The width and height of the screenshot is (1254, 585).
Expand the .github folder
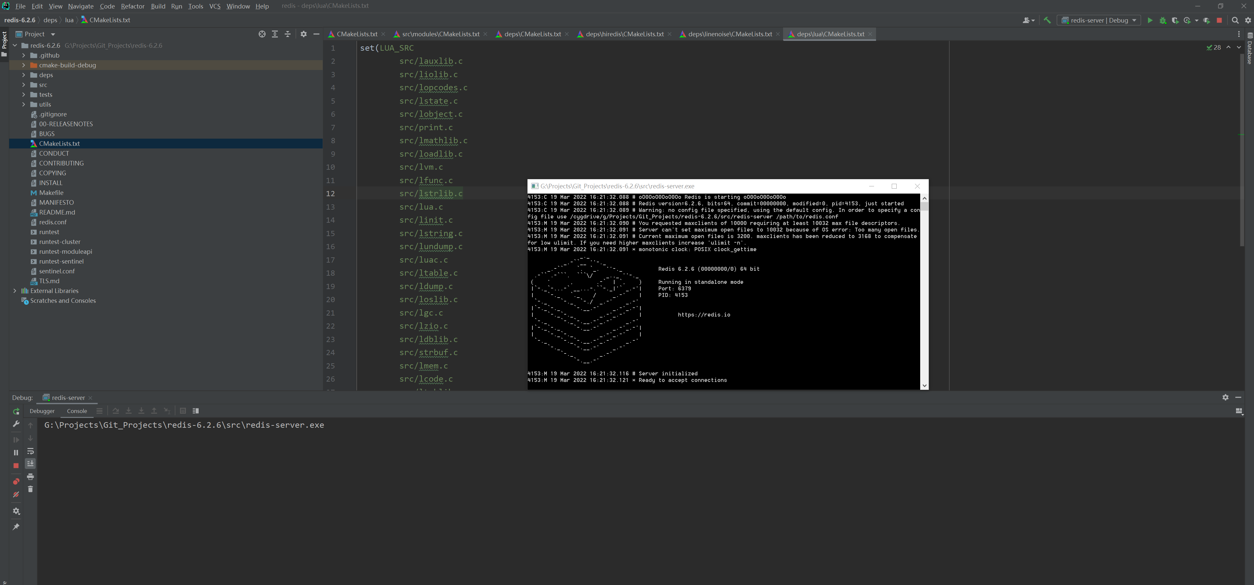23,56
